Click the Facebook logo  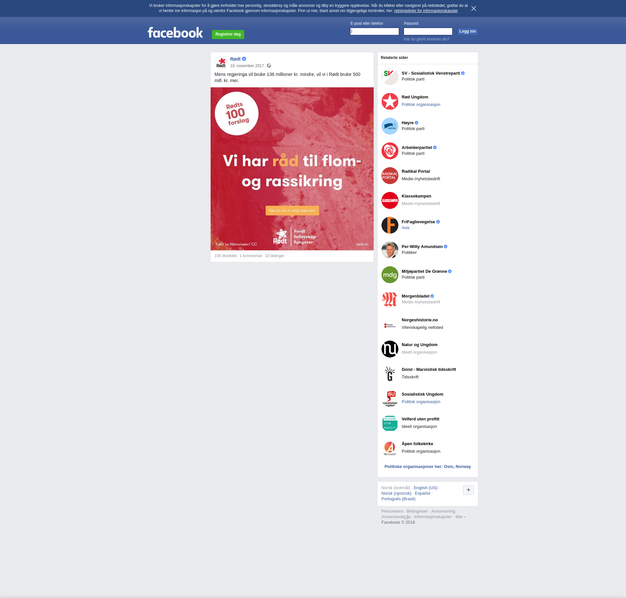(175, 33)
